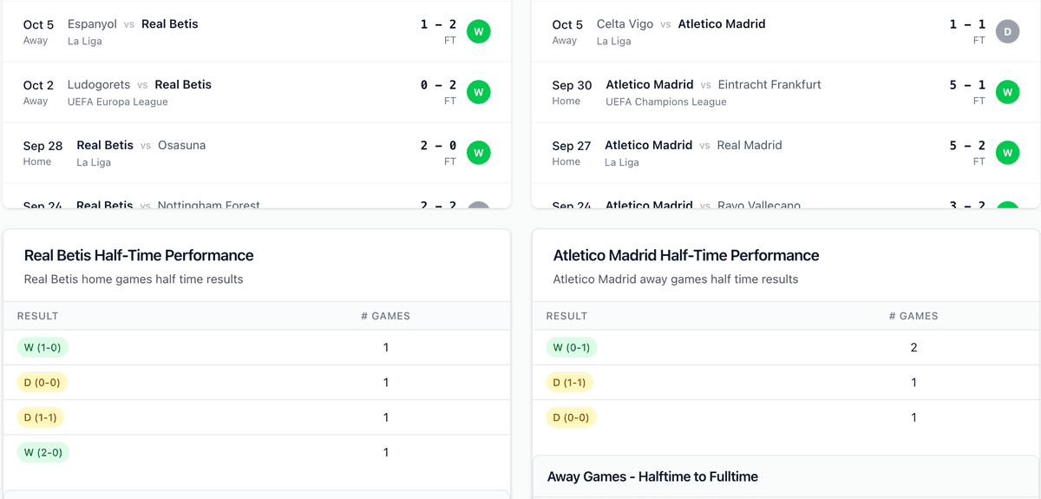
Task: Expand the Away Games - Halftime to Fulltime section
Action: 652,476
